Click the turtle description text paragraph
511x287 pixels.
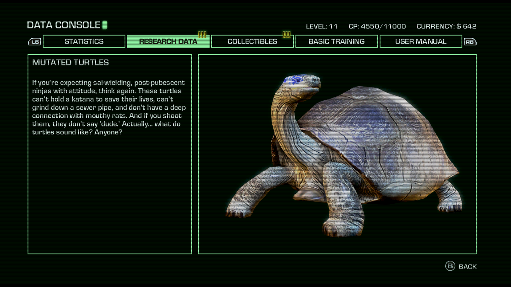click(109, 107)
